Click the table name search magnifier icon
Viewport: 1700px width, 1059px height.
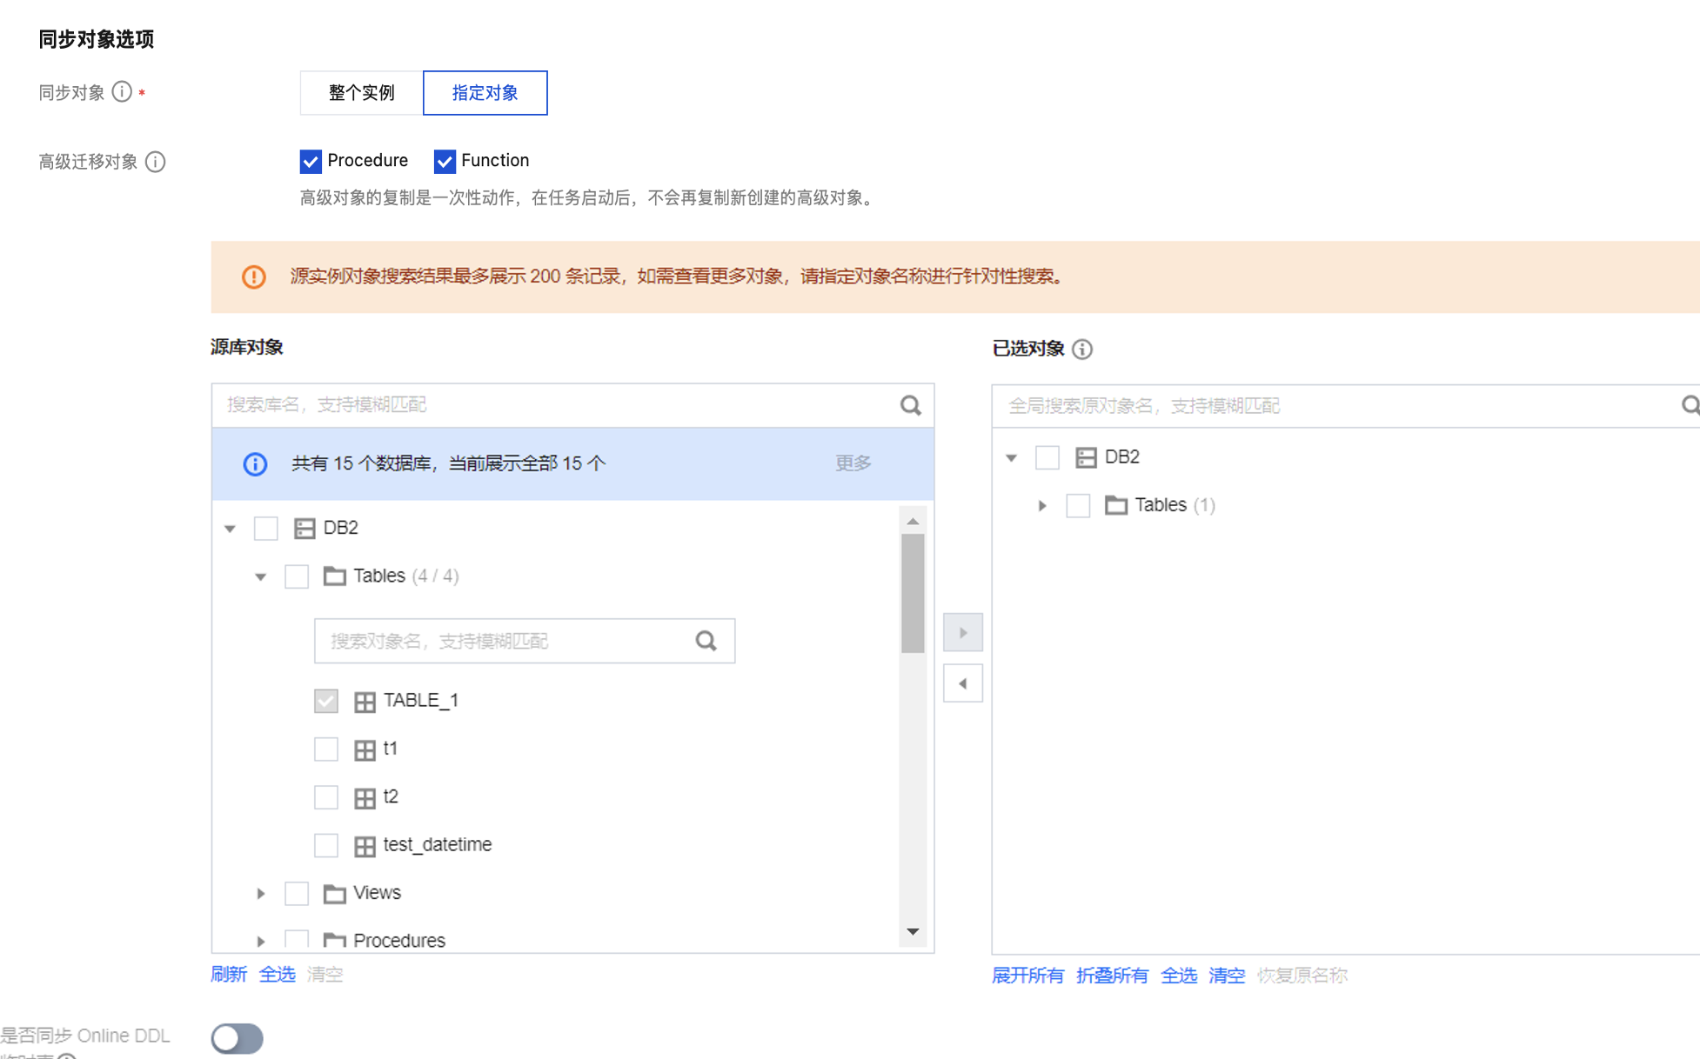point(706,642)
